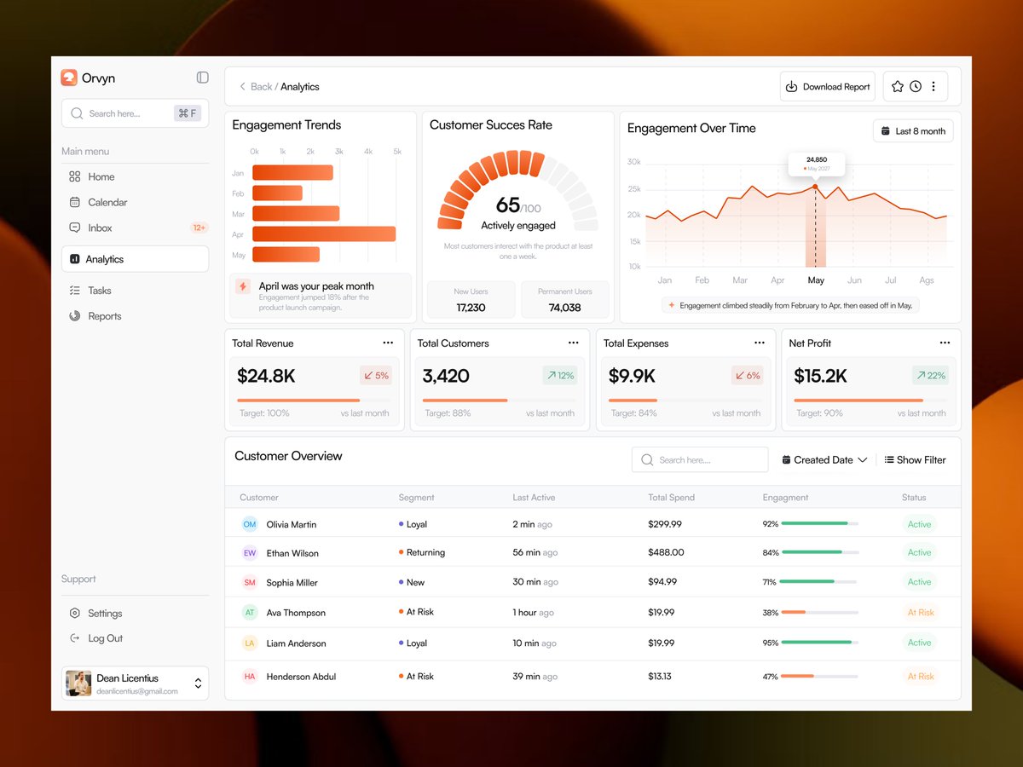Click the Reports pie chart icon

(x=75, y=316)
